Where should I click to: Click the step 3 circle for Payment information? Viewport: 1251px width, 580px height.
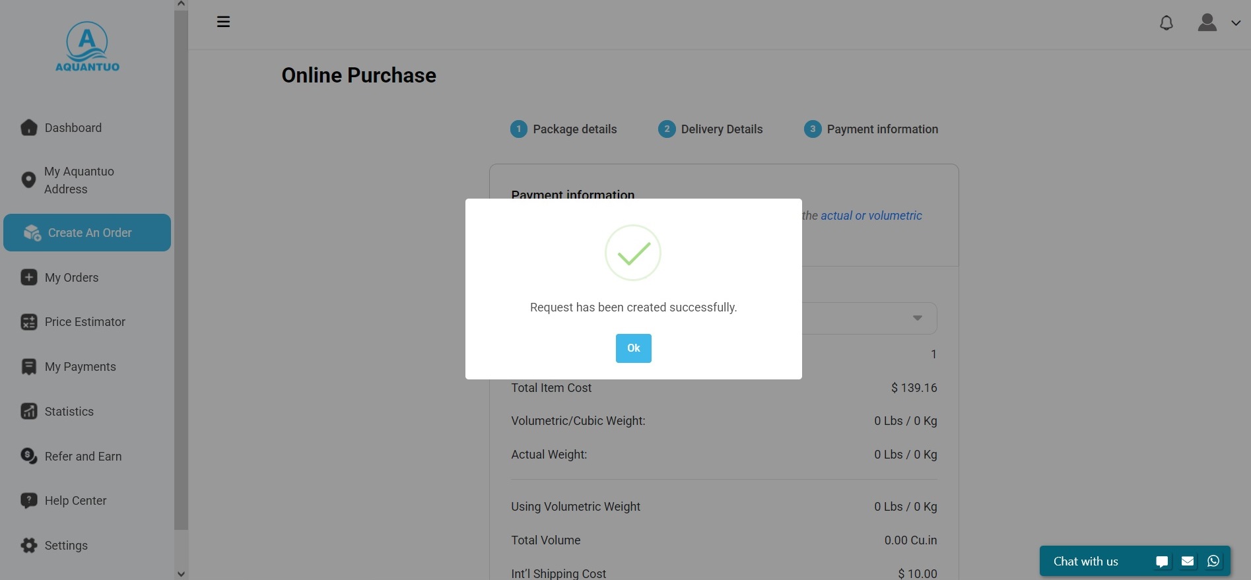click(x=813, y=129)
